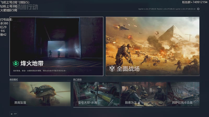This screenshot has height=117, width=209.
Task: Click the ResVer 1.101.37108.23 version text
Action: pos(166,9)
